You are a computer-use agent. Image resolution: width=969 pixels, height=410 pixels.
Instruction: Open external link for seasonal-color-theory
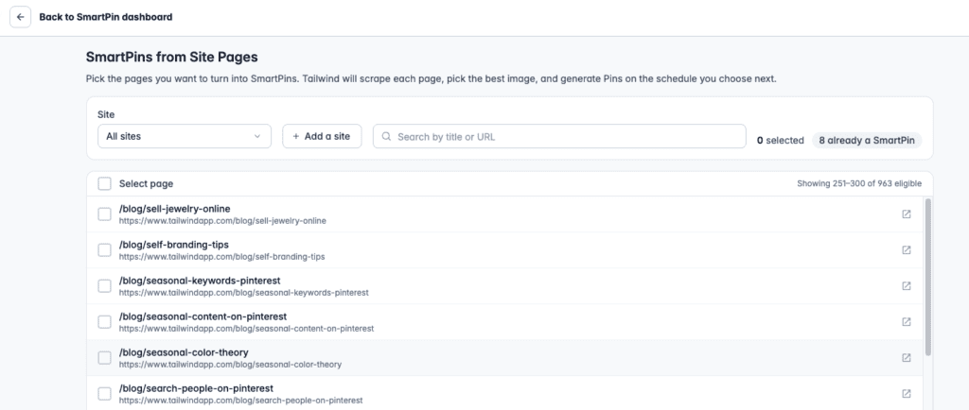(x=906, y=358)
